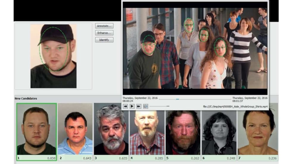The height and width of the screenshot is (164, 292).
Task: Click the volume slider handle
Action: click(x=168, y=106)
